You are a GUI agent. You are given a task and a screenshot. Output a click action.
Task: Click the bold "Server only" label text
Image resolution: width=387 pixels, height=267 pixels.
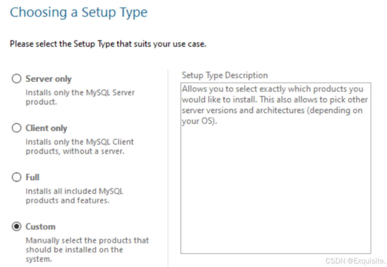(48, 79)
